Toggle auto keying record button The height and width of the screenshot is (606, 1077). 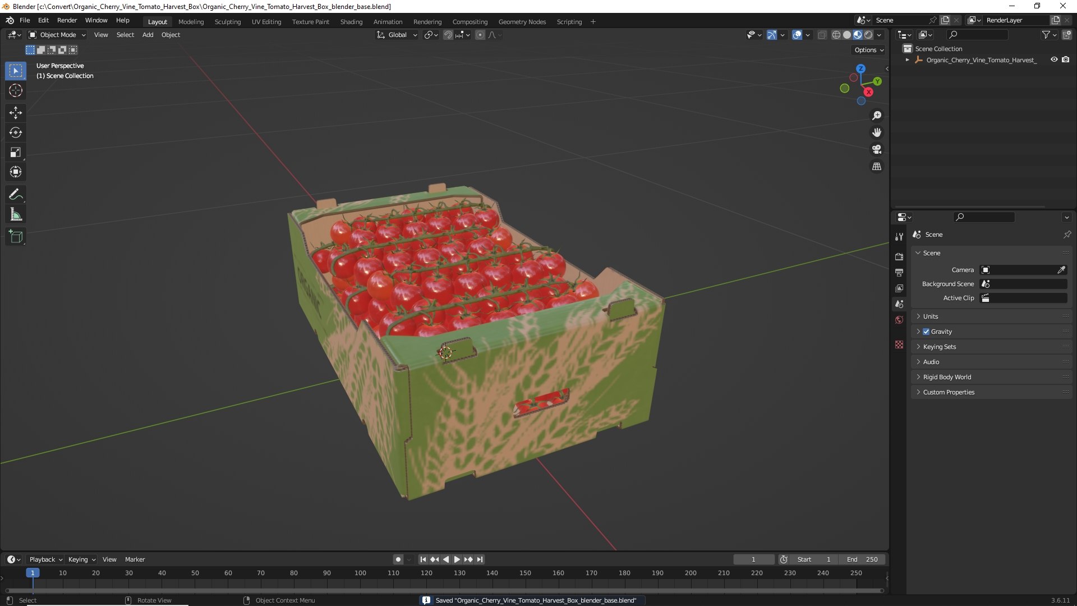coord(398,559)
